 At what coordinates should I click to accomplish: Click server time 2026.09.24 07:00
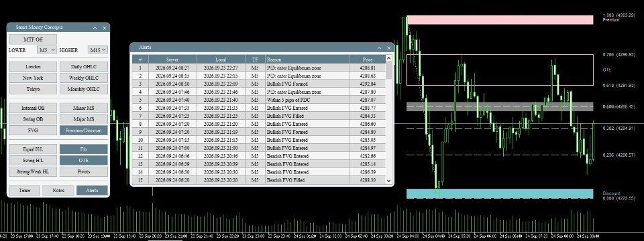172,148
